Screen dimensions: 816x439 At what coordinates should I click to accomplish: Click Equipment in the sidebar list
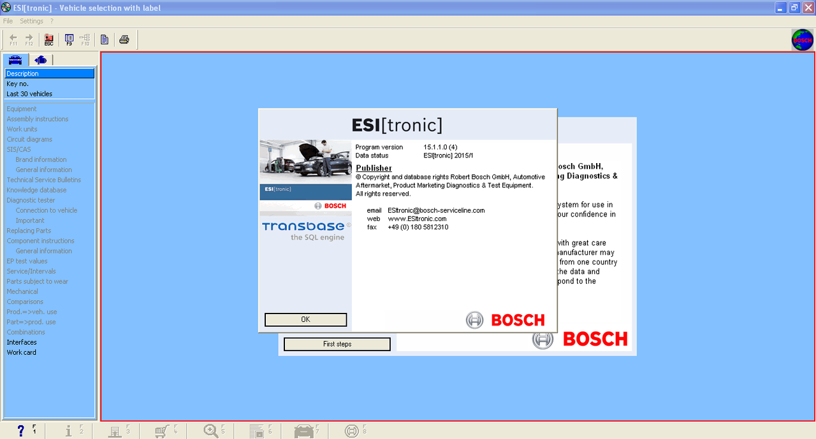point(22,109)
